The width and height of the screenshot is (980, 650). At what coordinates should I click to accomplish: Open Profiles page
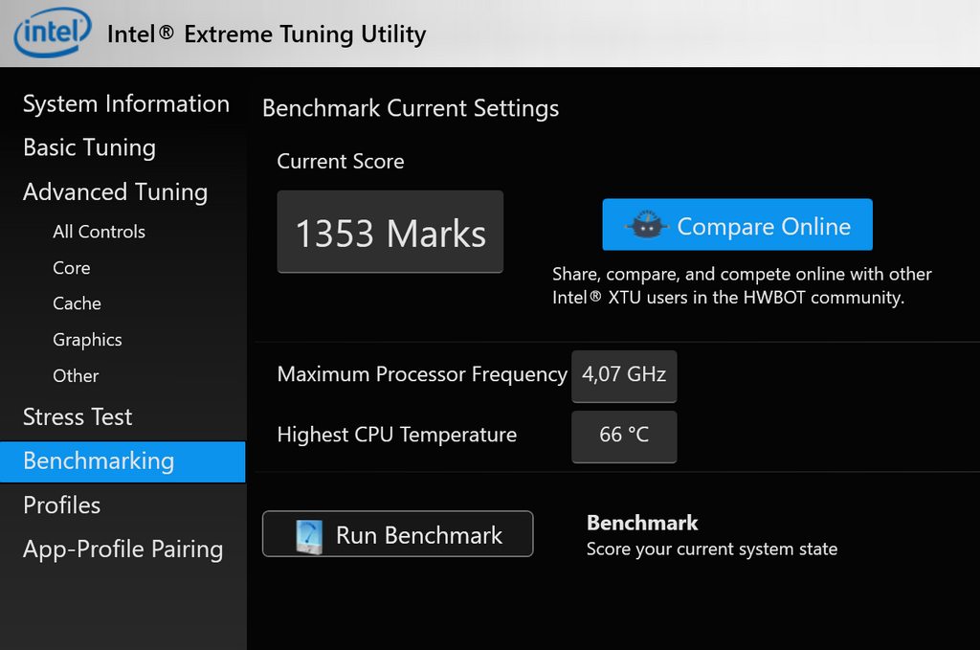(x=62, y=505)
